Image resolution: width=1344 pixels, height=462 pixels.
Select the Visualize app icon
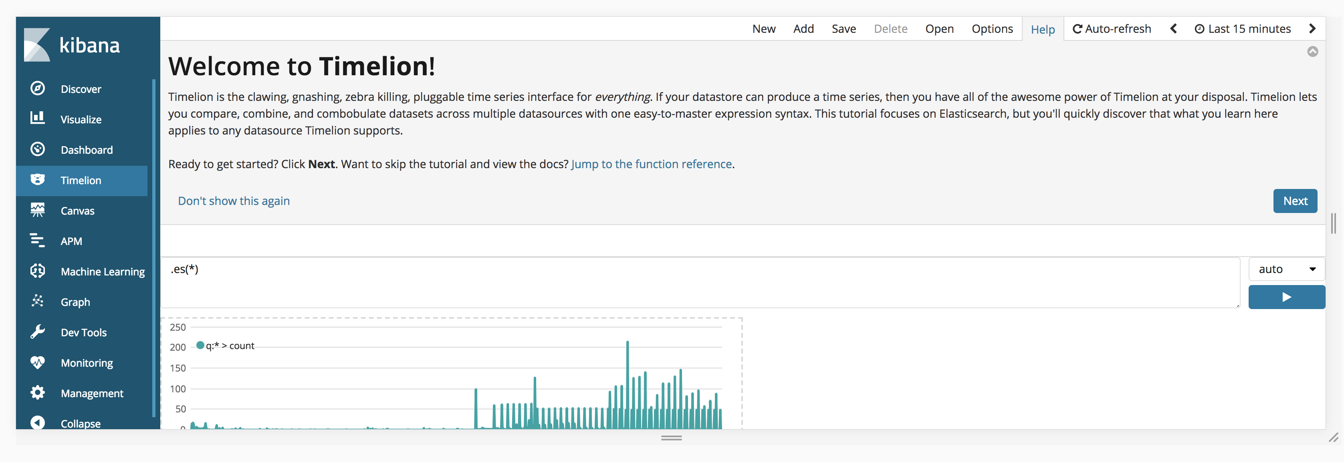point(37,119)
